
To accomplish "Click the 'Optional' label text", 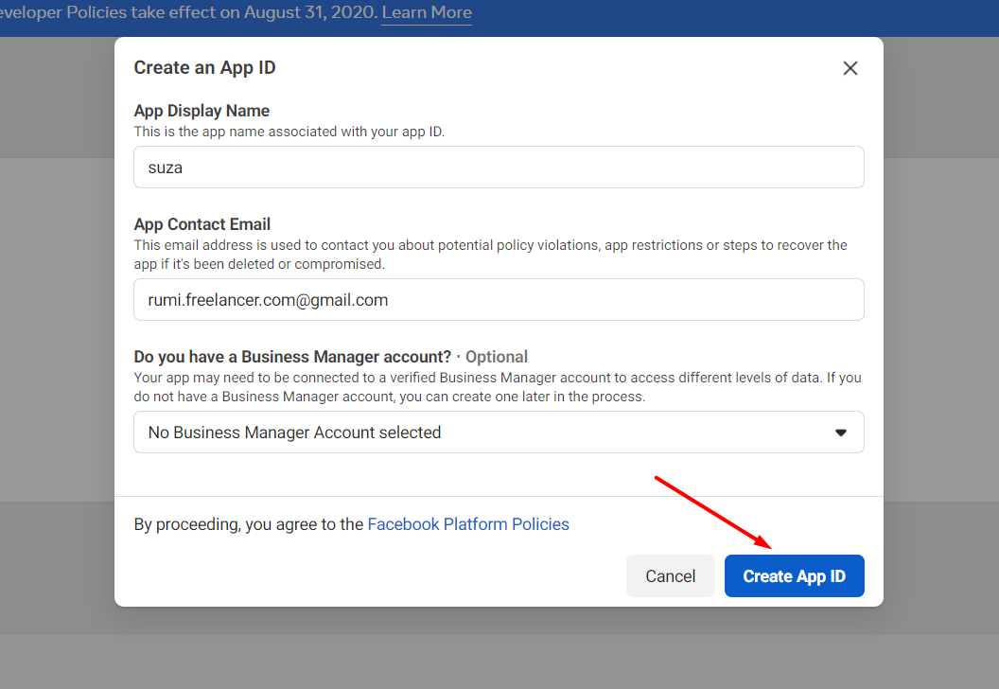I will click(497, 357).
